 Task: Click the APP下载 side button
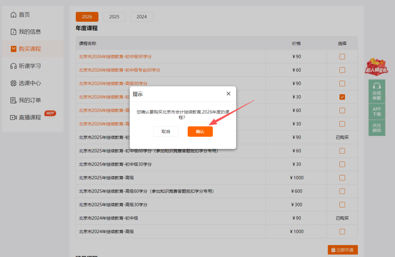pyautogui.click(x=377, y=112)
